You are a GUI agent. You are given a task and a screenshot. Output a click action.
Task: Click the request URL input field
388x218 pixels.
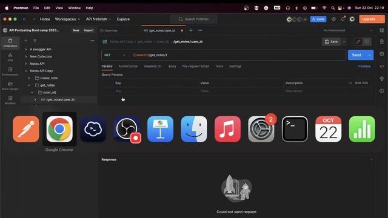(238, 55)
